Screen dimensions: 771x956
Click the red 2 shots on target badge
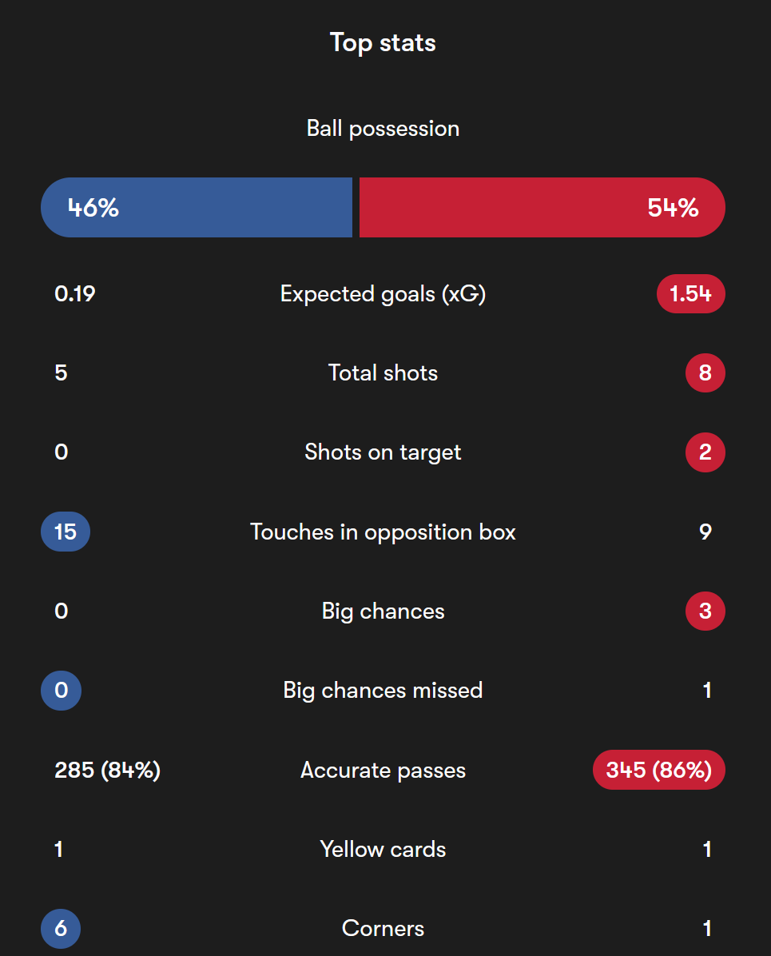click(x=705, y=452)
